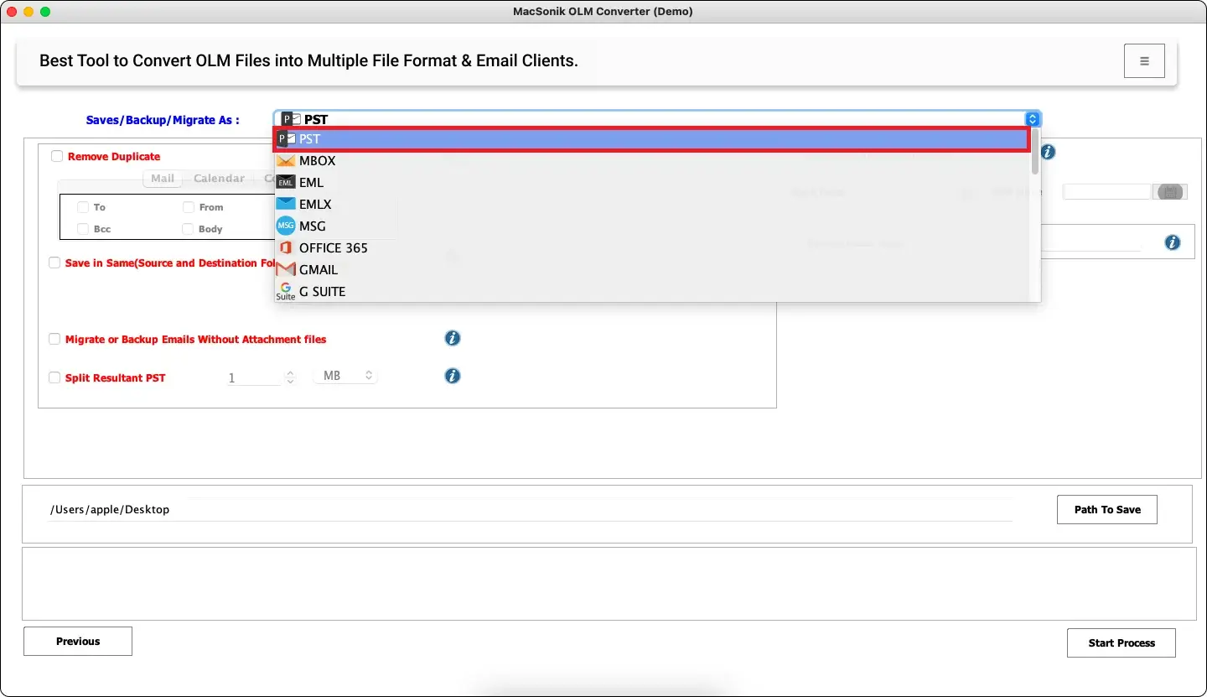Tick the Body checkbox

coord(189,229)
